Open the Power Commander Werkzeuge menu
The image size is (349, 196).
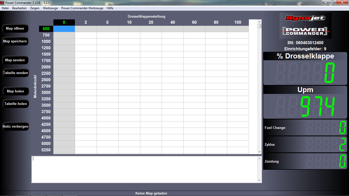point(82,8)
